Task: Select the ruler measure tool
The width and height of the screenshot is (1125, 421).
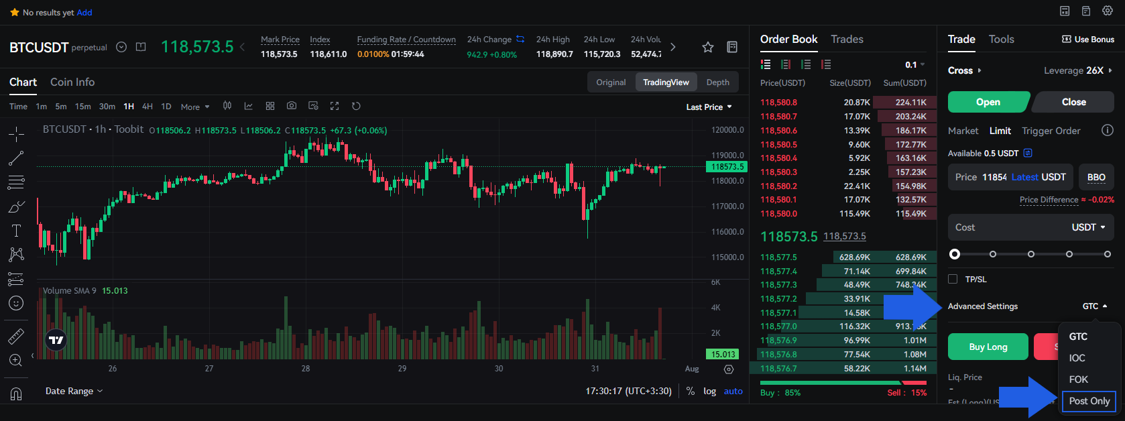Action: 16,337
